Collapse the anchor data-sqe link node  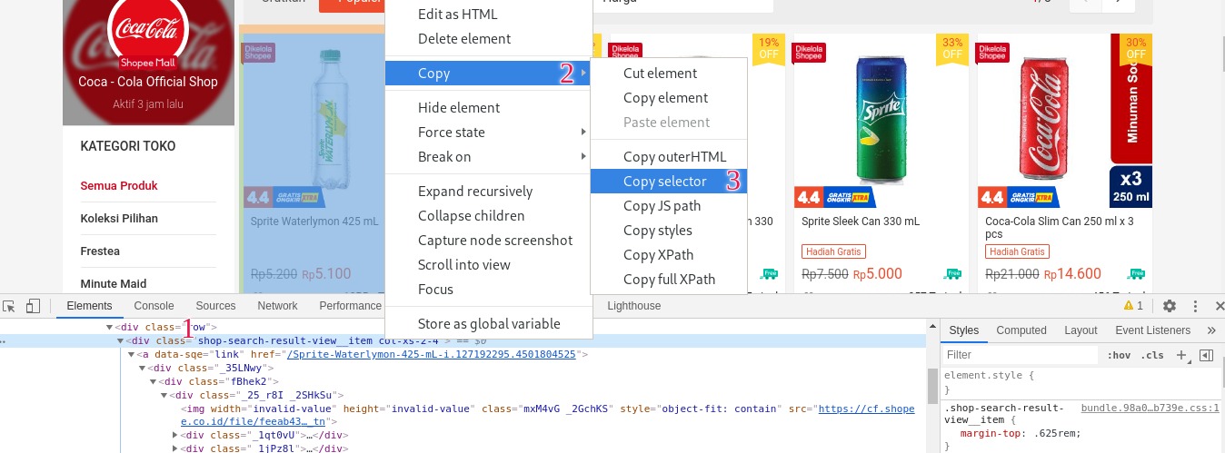click(132, 354)
